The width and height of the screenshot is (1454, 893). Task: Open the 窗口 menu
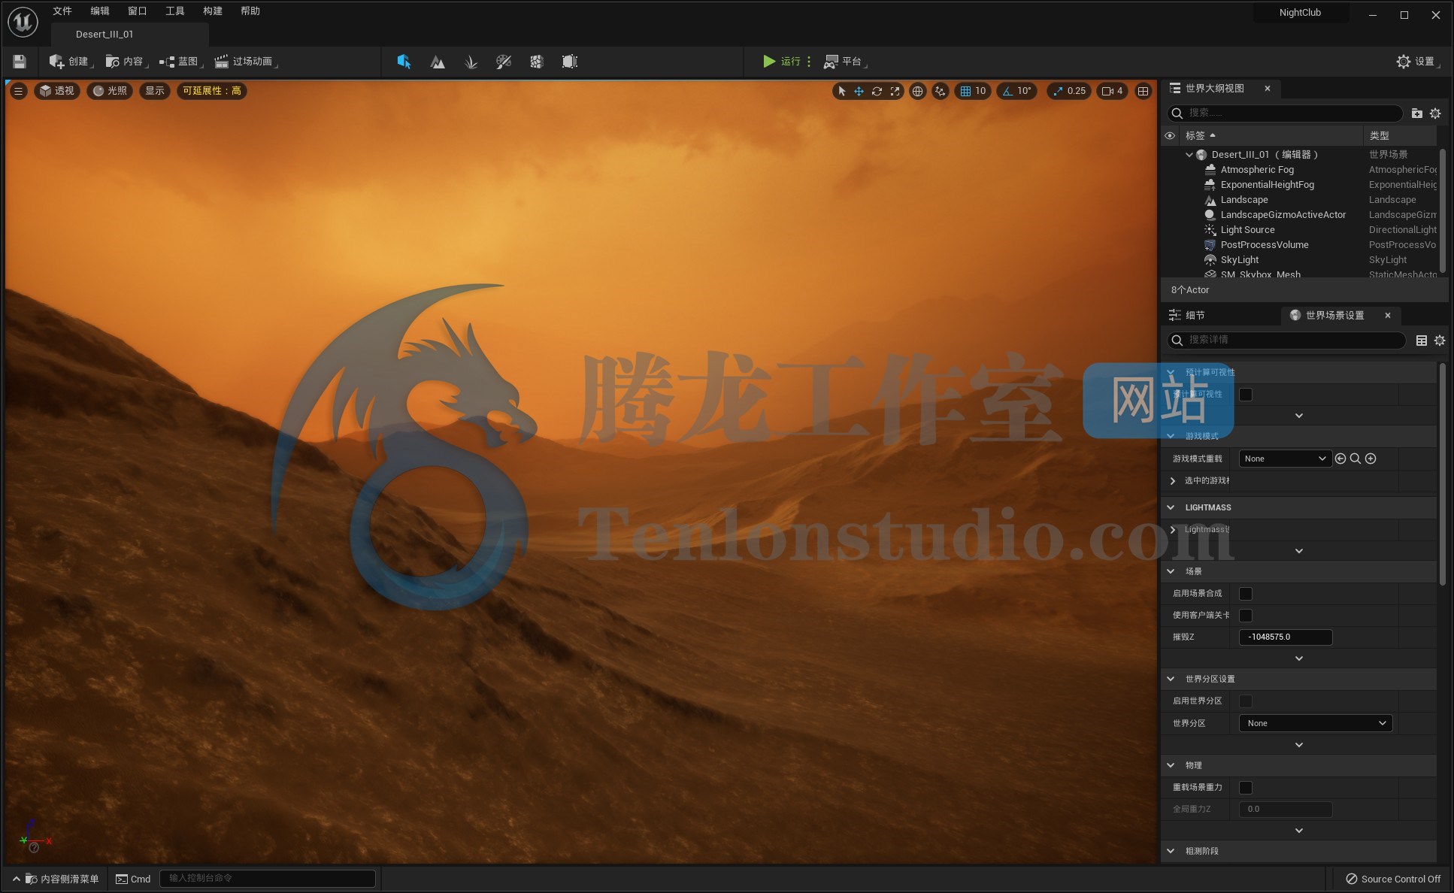coord(138,11)
